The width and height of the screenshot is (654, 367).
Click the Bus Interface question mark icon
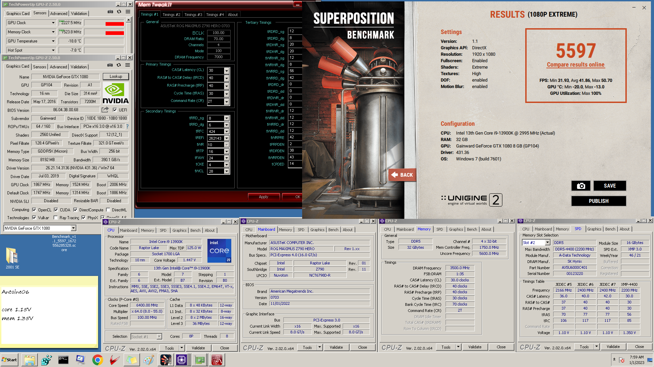127,126
